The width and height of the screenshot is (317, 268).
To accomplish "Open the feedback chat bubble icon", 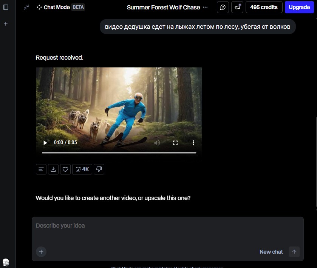I will 223,7.
